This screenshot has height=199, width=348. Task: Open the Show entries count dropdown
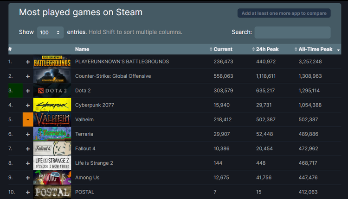[x=51, y=32]
